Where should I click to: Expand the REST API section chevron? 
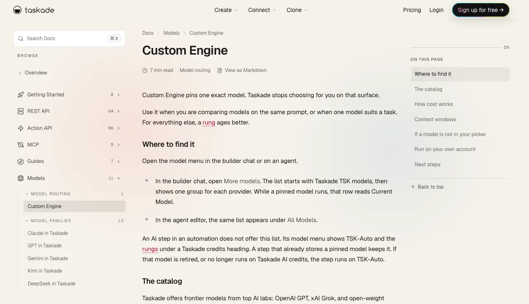[119, 111]
